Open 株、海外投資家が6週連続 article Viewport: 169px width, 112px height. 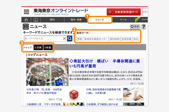pyautogui.click(x=103, y=91)
